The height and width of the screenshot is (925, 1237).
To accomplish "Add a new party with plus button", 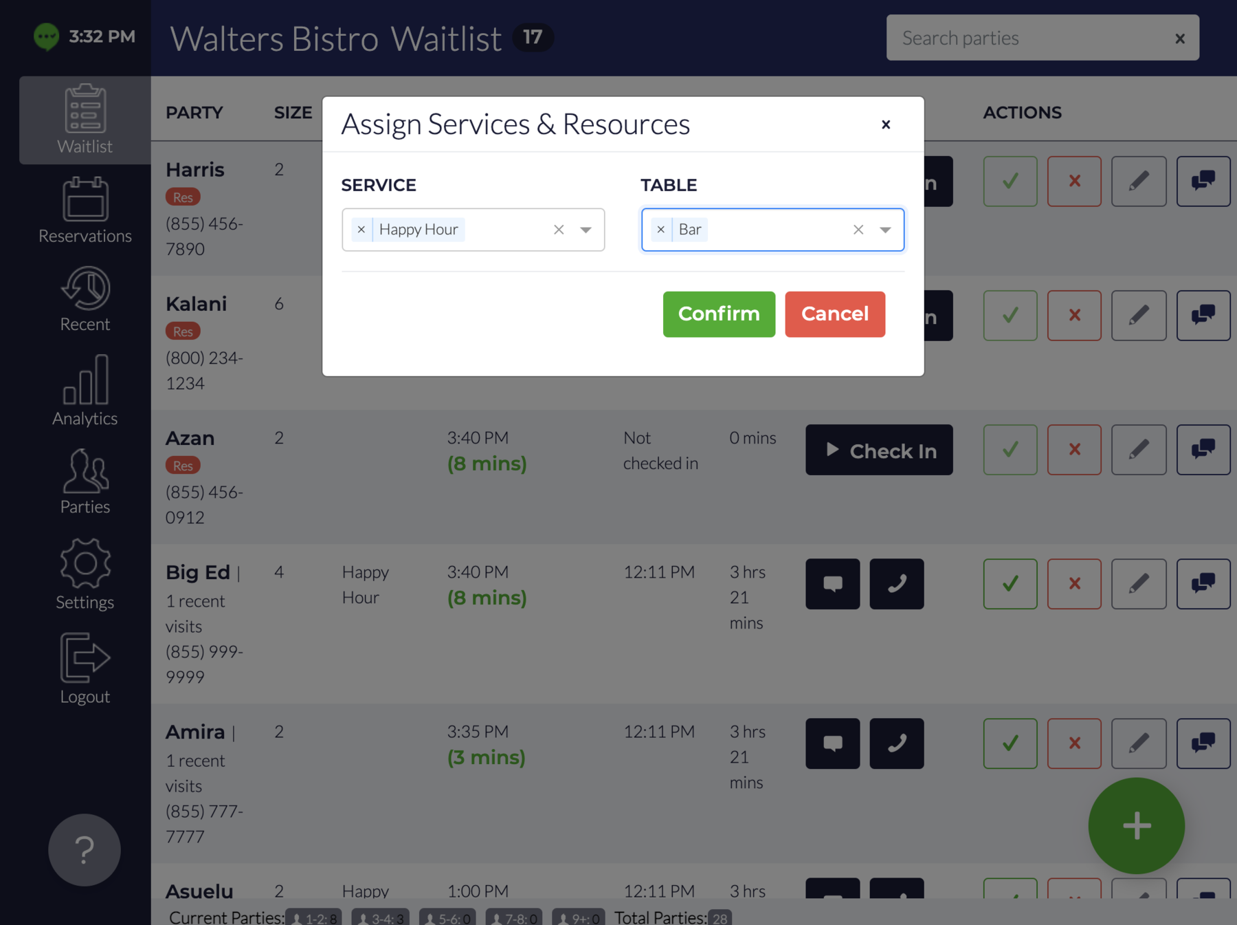I will tap(1136, 825).
